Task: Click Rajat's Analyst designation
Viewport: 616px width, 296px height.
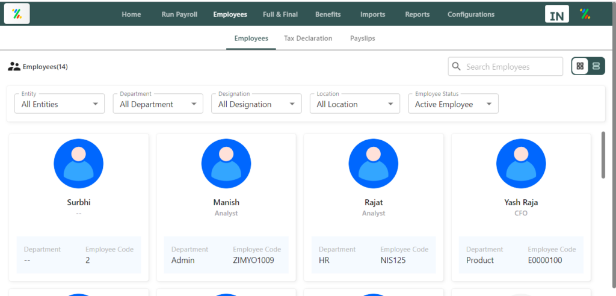Action: (x=374, y=213)
